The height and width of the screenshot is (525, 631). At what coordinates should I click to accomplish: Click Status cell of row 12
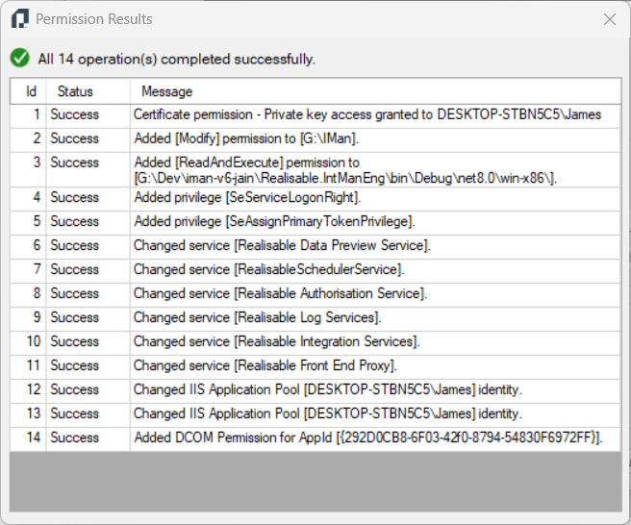point(75,389)
